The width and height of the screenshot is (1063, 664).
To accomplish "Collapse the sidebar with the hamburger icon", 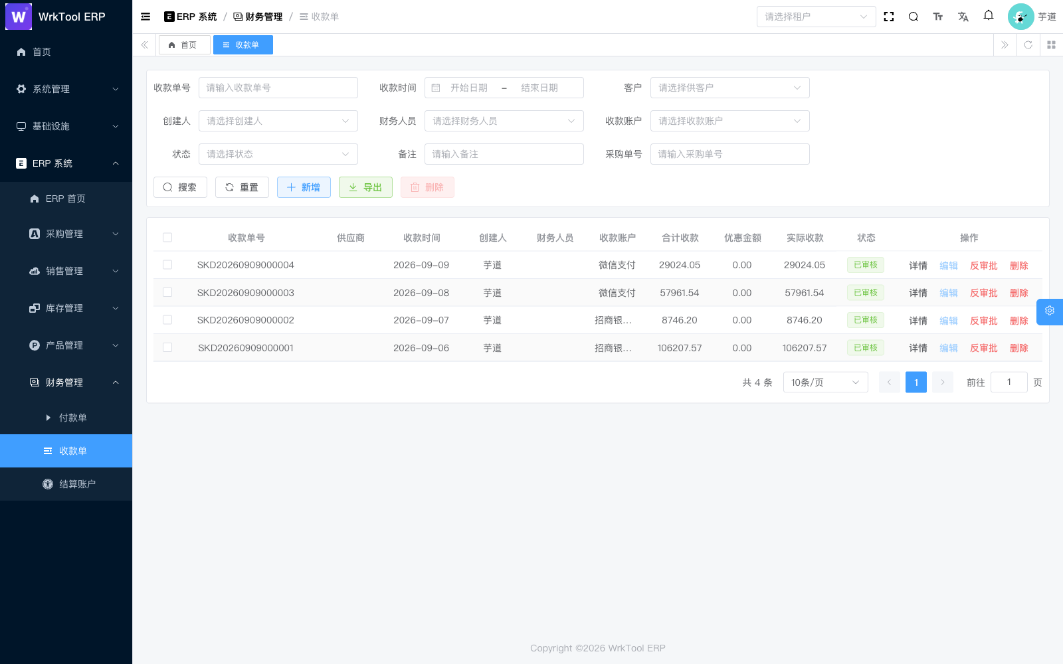I will tap(145, 17).
